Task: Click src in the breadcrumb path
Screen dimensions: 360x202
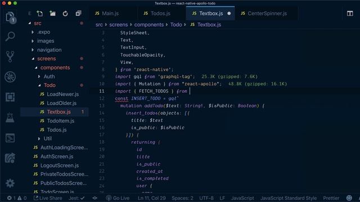Action: pos(99,25)
